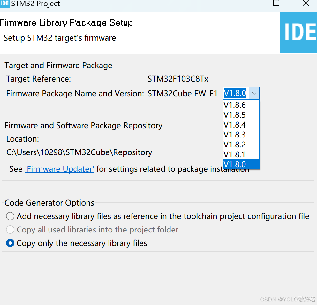
Task: Select version V1.8.6 from the list
Action: pyautogui.click(x=241, y=105)
